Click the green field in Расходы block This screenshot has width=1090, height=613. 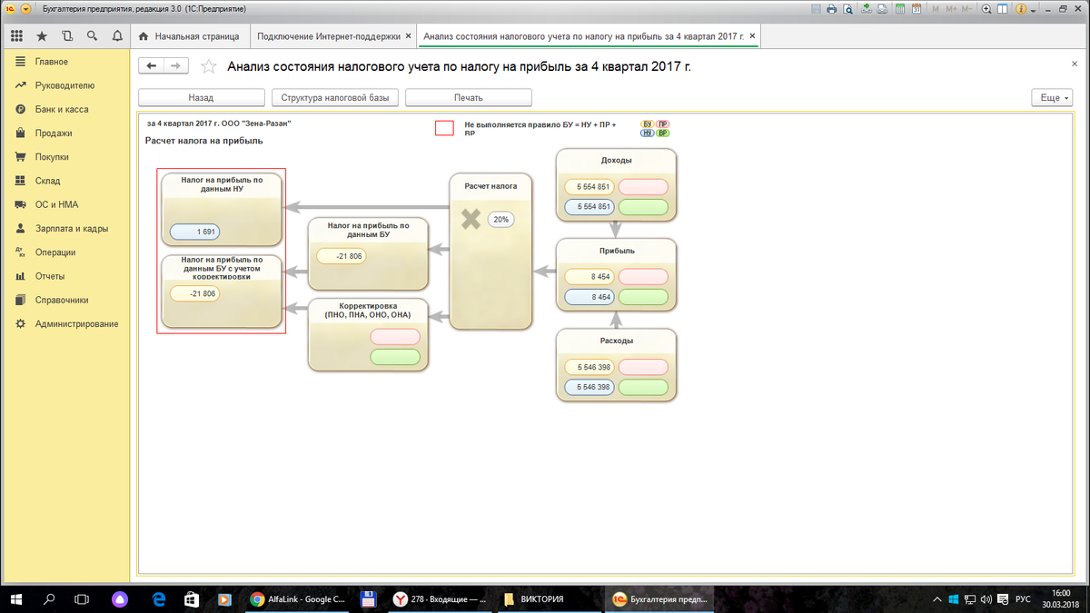tap(643, 387)
